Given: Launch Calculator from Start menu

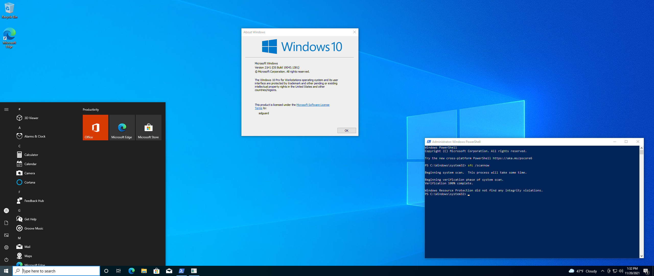Looking at the screenshot, I should tap(46, 155).
